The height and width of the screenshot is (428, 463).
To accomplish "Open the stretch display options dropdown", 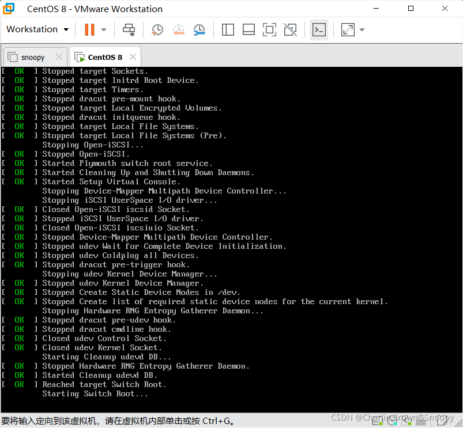I will (x=362, y=29).
